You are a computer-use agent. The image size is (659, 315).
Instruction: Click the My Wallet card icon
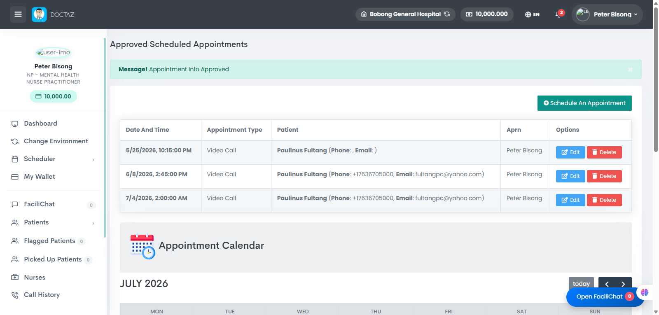15,177
